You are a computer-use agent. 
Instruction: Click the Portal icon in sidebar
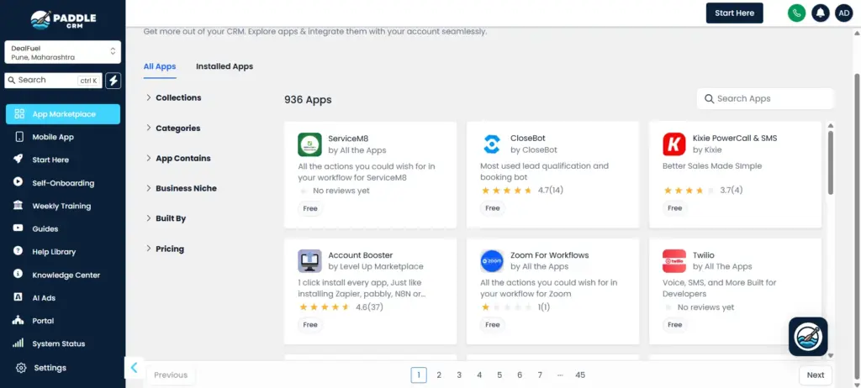(x=18, y=321)
